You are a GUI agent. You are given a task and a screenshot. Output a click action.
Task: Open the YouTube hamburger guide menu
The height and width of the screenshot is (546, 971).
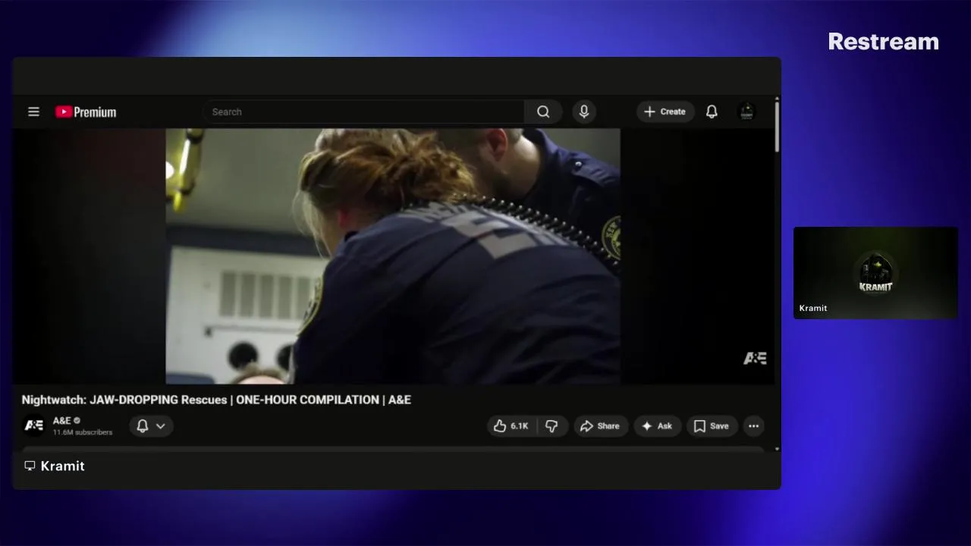(33, 111)
